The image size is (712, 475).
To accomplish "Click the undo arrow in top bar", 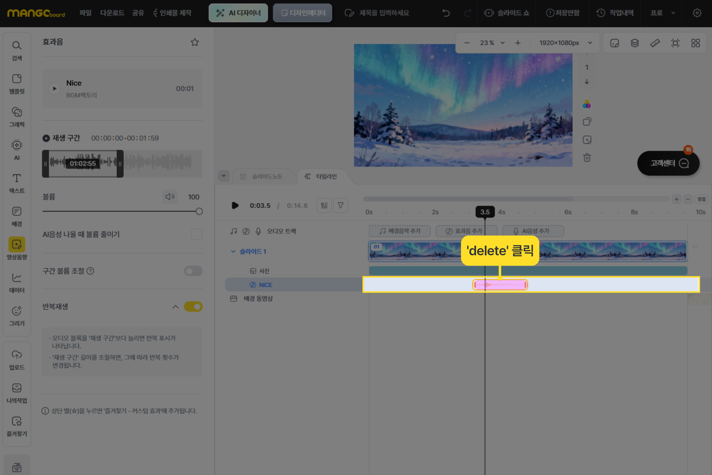I will [x=446, y=13].
